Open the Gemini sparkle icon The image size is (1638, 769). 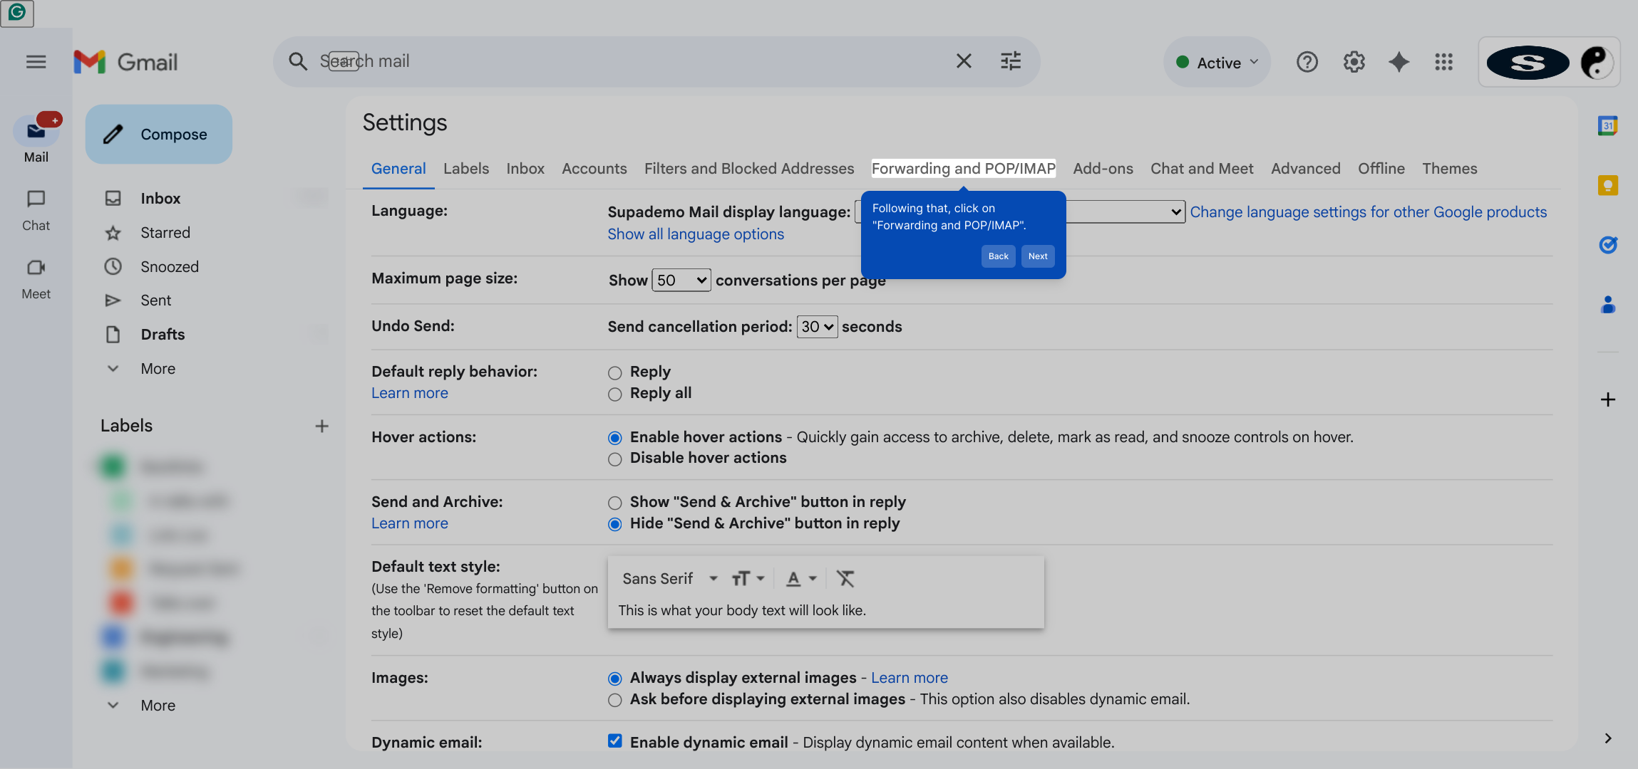(1399, 62)
